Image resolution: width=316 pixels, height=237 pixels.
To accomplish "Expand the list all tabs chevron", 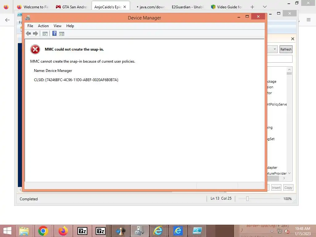I will pos(265,7).
